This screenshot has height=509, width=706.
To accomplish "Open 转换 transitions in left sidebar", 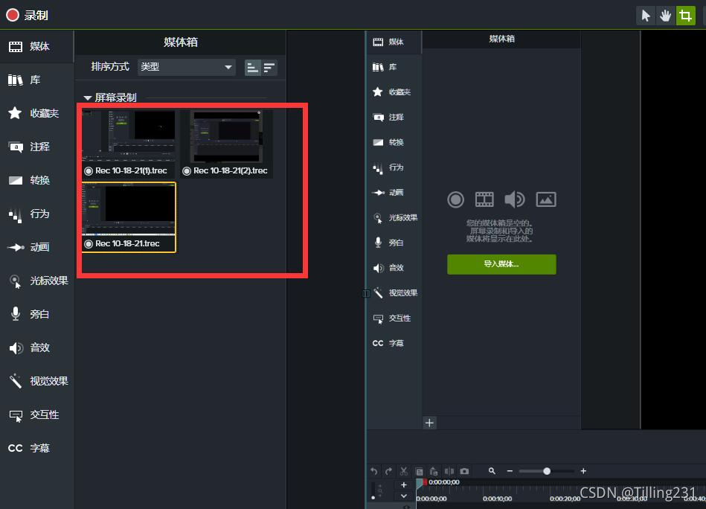I will click(x=36, y=180).
